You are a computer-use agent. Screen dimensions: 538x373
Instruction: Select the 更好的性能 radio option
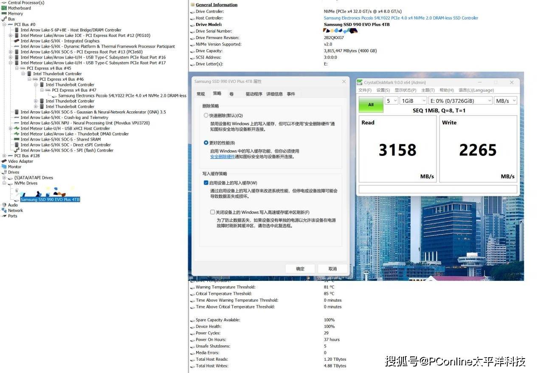tap(206, 143)
